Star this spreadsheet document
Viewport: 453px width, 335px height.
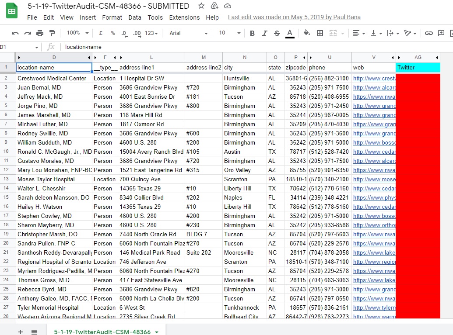(201, 6)
